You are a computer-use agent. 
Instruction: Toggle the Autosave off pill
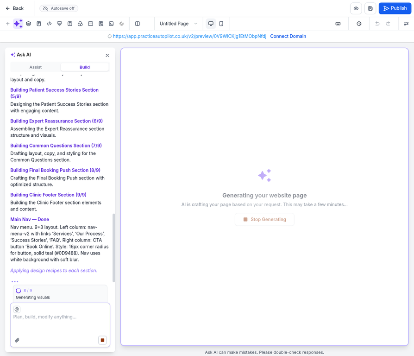(x=59, y=8)
